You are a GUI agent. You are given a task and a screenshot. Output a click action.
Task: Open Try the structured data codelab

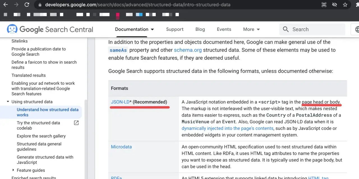click(38, 125)
